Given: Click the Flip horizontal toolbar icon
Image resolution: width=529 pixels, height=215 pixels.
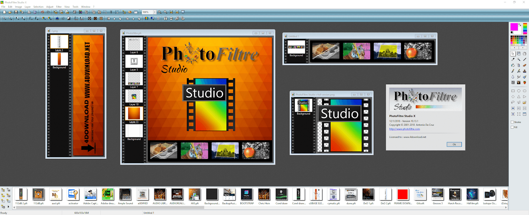Looking at the screenshot, I should coord(165,18).
